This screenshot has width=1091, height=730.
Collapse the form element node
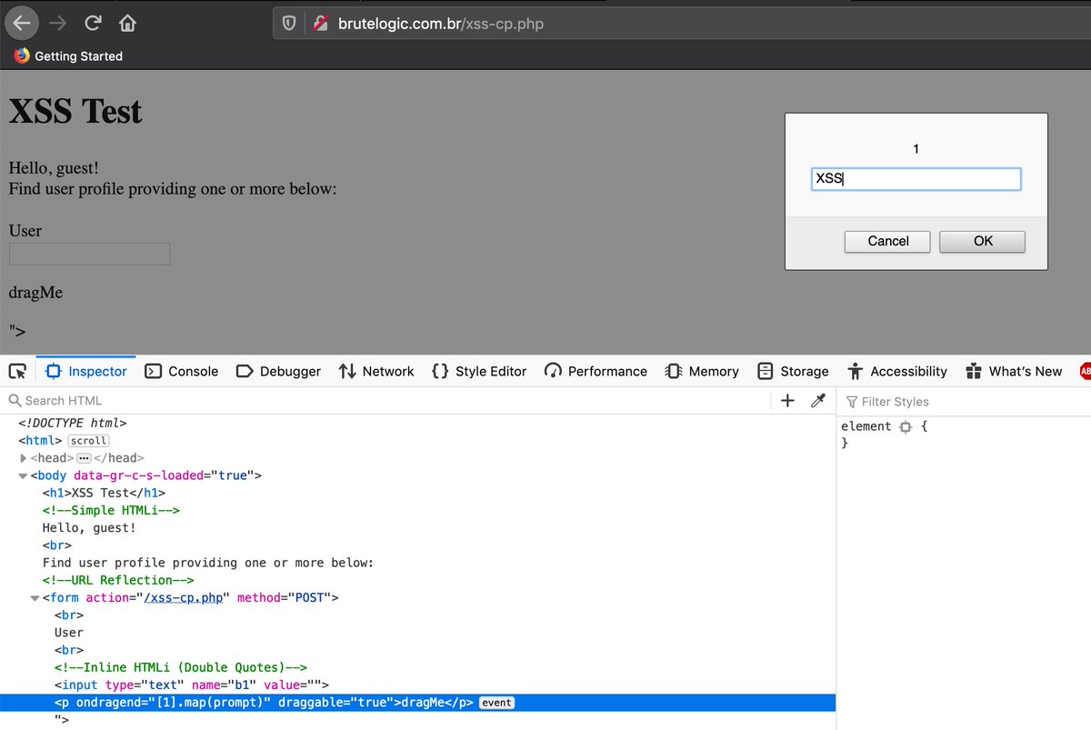pyautogui.click(x=35, y=597)
